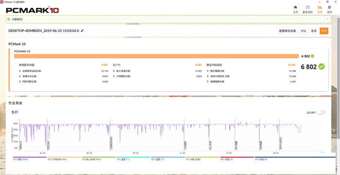Click the orange 关闭 button
This screenshot has width=340, height=175.
tap(324, 31)
